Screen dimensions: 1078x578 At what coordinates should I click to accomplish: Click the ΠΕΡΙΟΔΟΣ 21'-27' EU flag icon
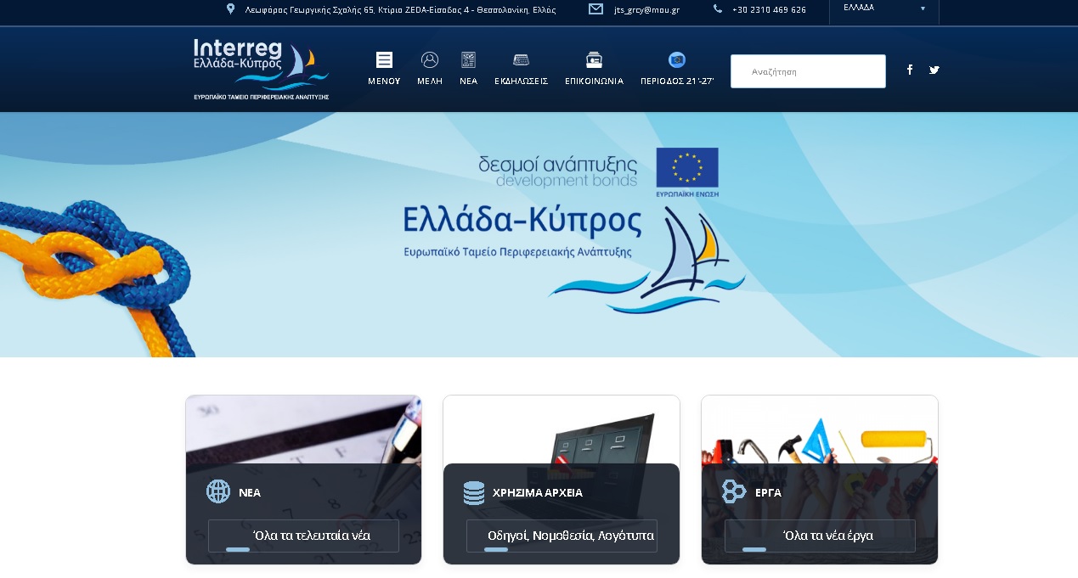[677, 59]
